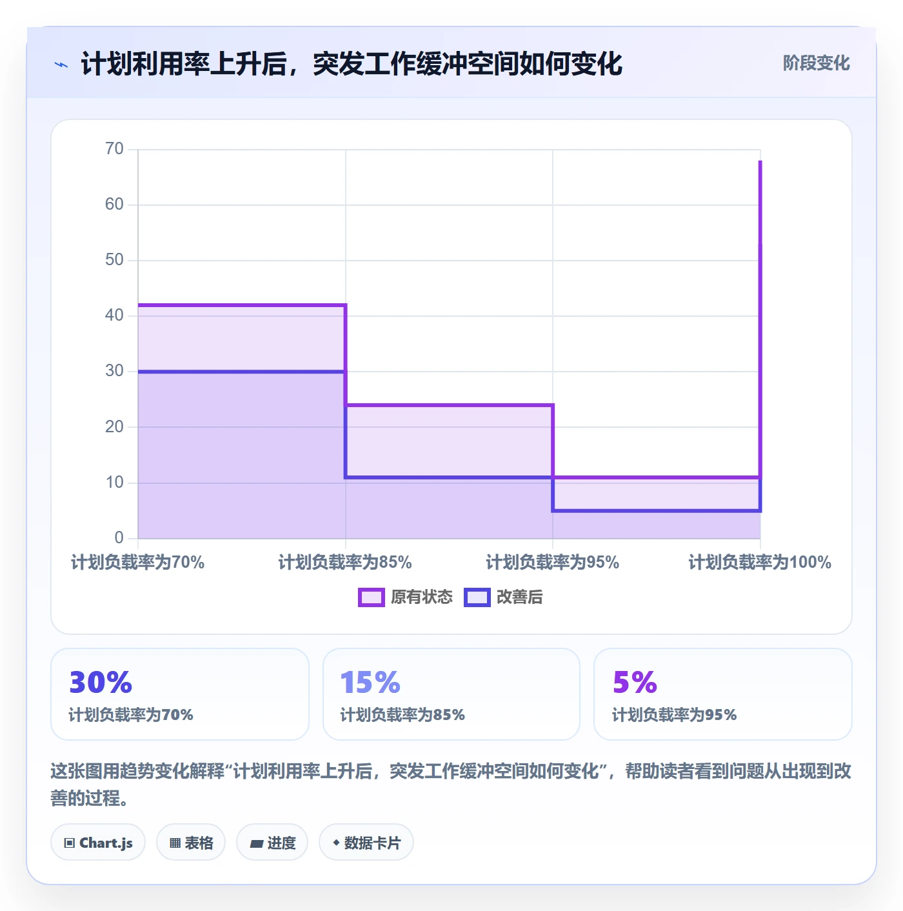This screenshot has height=911, width=903.
Task: Click the 进度 tag
Action: point(272,843)
